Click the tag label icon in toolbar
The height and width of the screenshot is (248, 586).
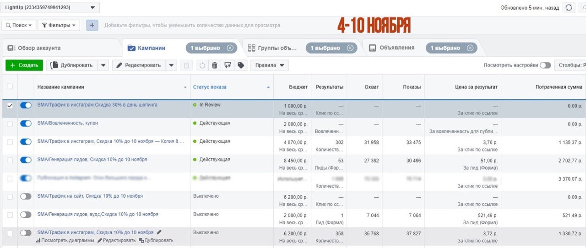tap(240, 65)
